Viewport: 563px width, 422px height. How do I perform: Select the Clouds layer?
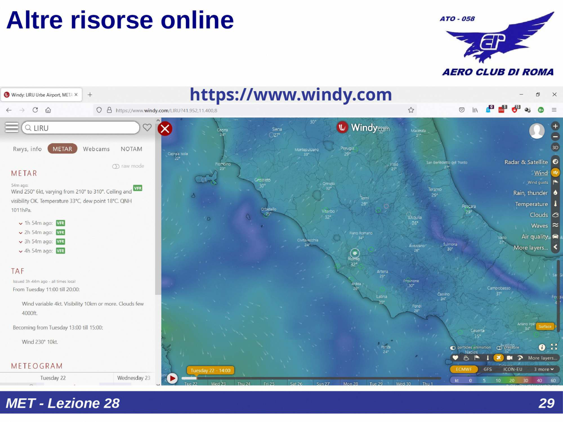tap(544, 215)
